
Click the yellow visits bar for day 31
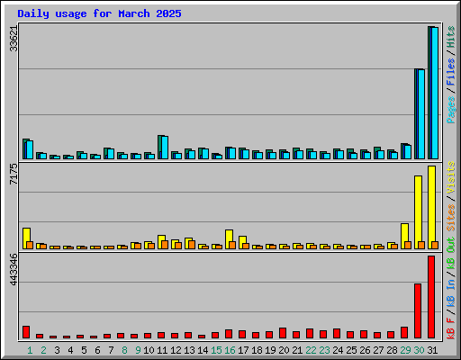(431, 207)
